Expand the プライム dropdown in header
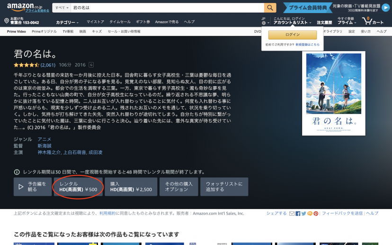 tap(347, 22)
